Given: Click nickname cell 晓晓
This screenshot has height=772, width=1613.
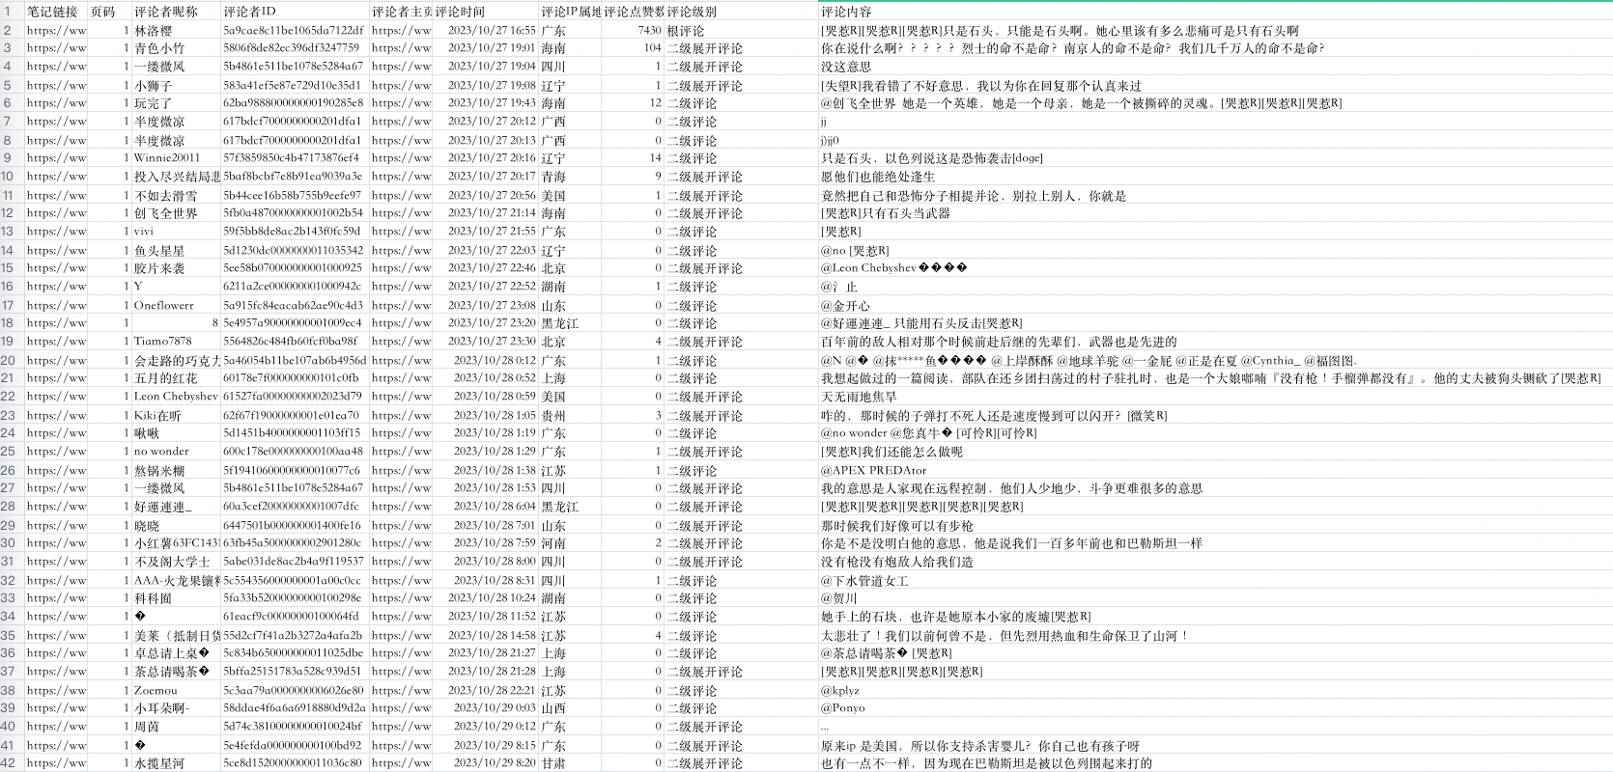Looking at the screenshot, I should point(176,525).
